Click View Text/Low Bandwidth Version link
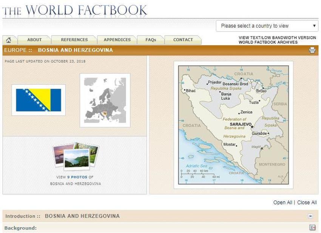This screenshot has height=233, width=321. click(x=277, y=38)
